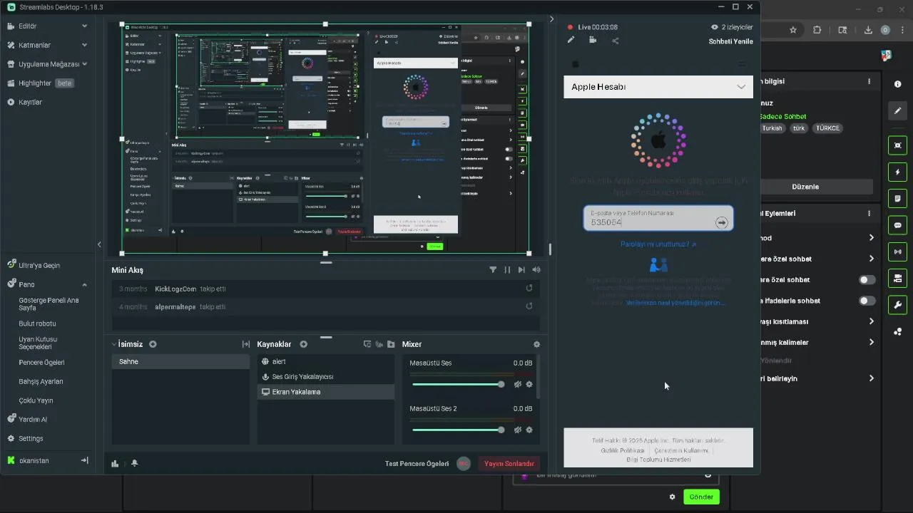Toggle the first özel sohbet switch
Image resolution: width=913 pixels, height=513 pixels.
[x=867, y=280]
